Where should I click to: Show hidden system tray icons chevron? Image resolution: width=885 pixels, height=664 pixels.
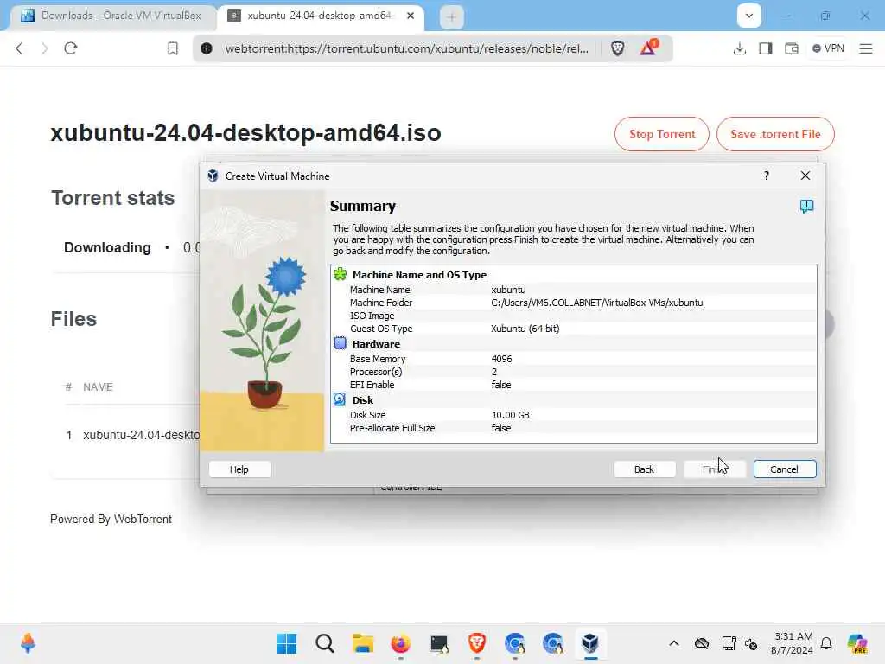click(674, 643)
